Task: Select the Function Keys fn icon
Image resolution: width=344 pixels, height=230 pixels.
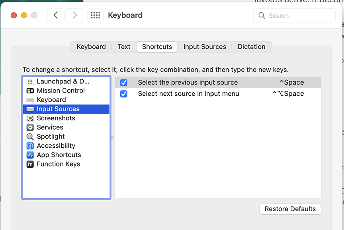Action: pos(30,164)
